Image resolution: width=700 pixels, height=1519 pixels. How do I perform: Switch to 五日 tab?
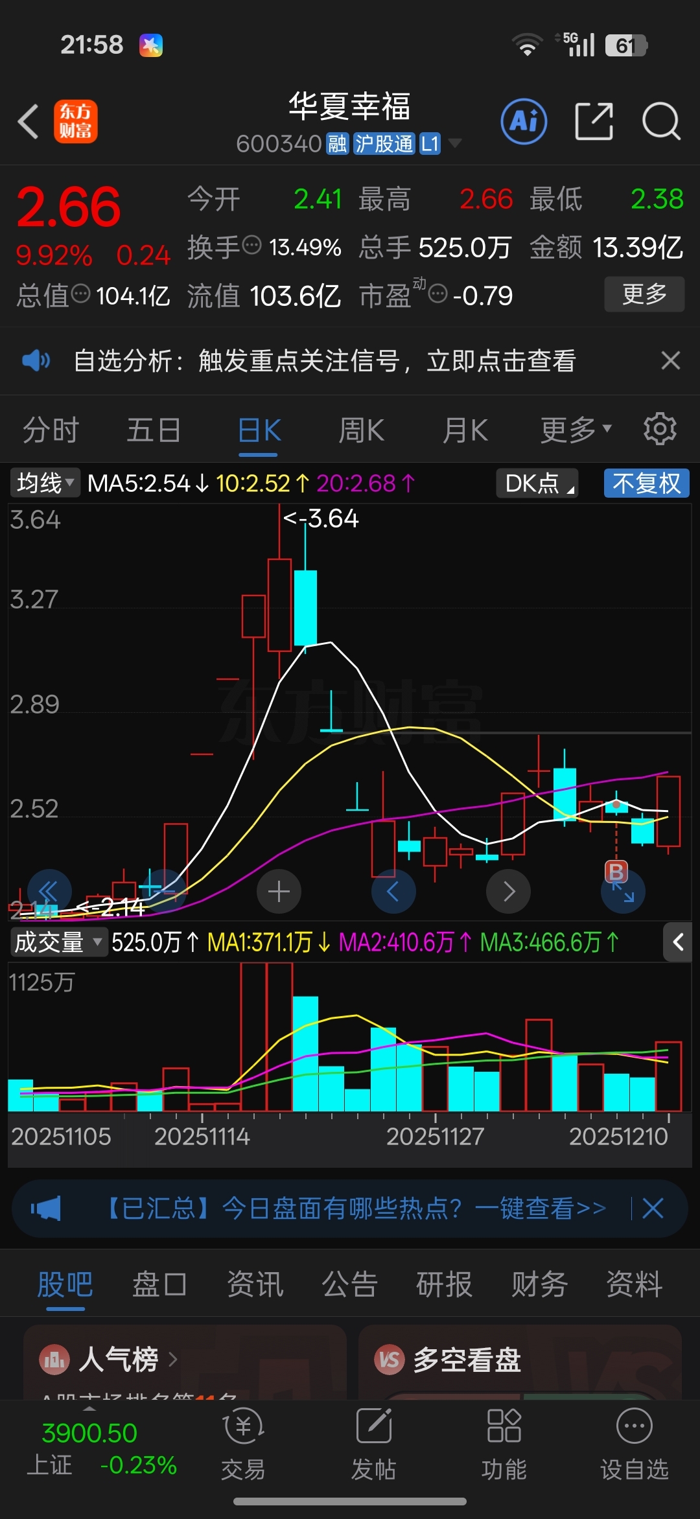(x=154, y=430)
